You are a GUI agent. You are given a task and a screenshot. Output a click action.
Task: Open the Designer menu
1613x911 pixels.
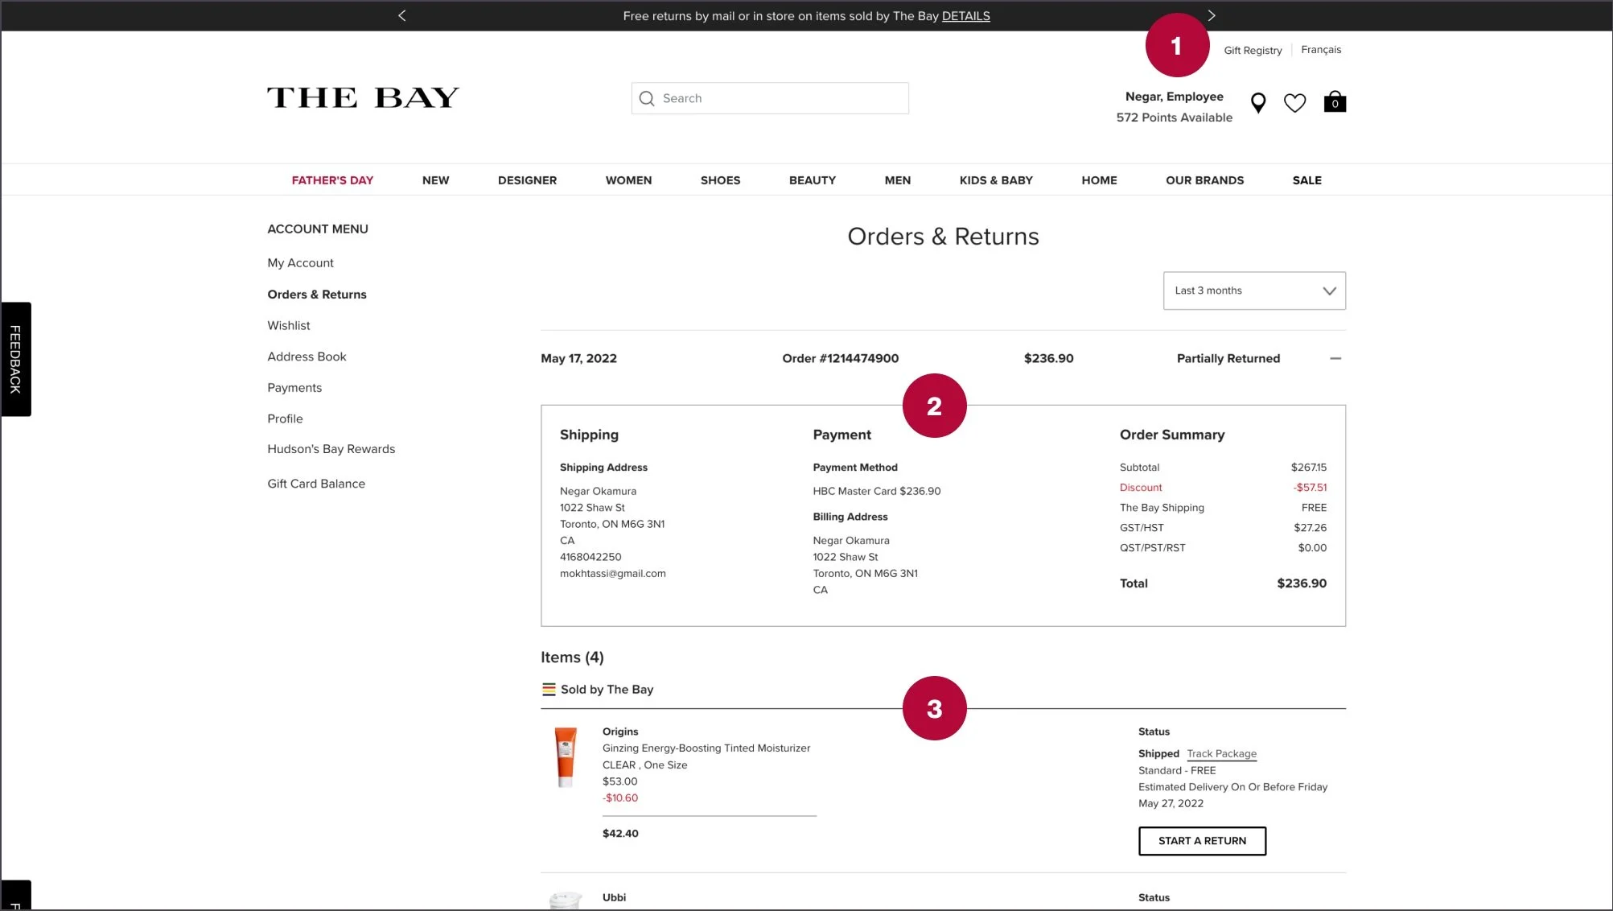527,180
